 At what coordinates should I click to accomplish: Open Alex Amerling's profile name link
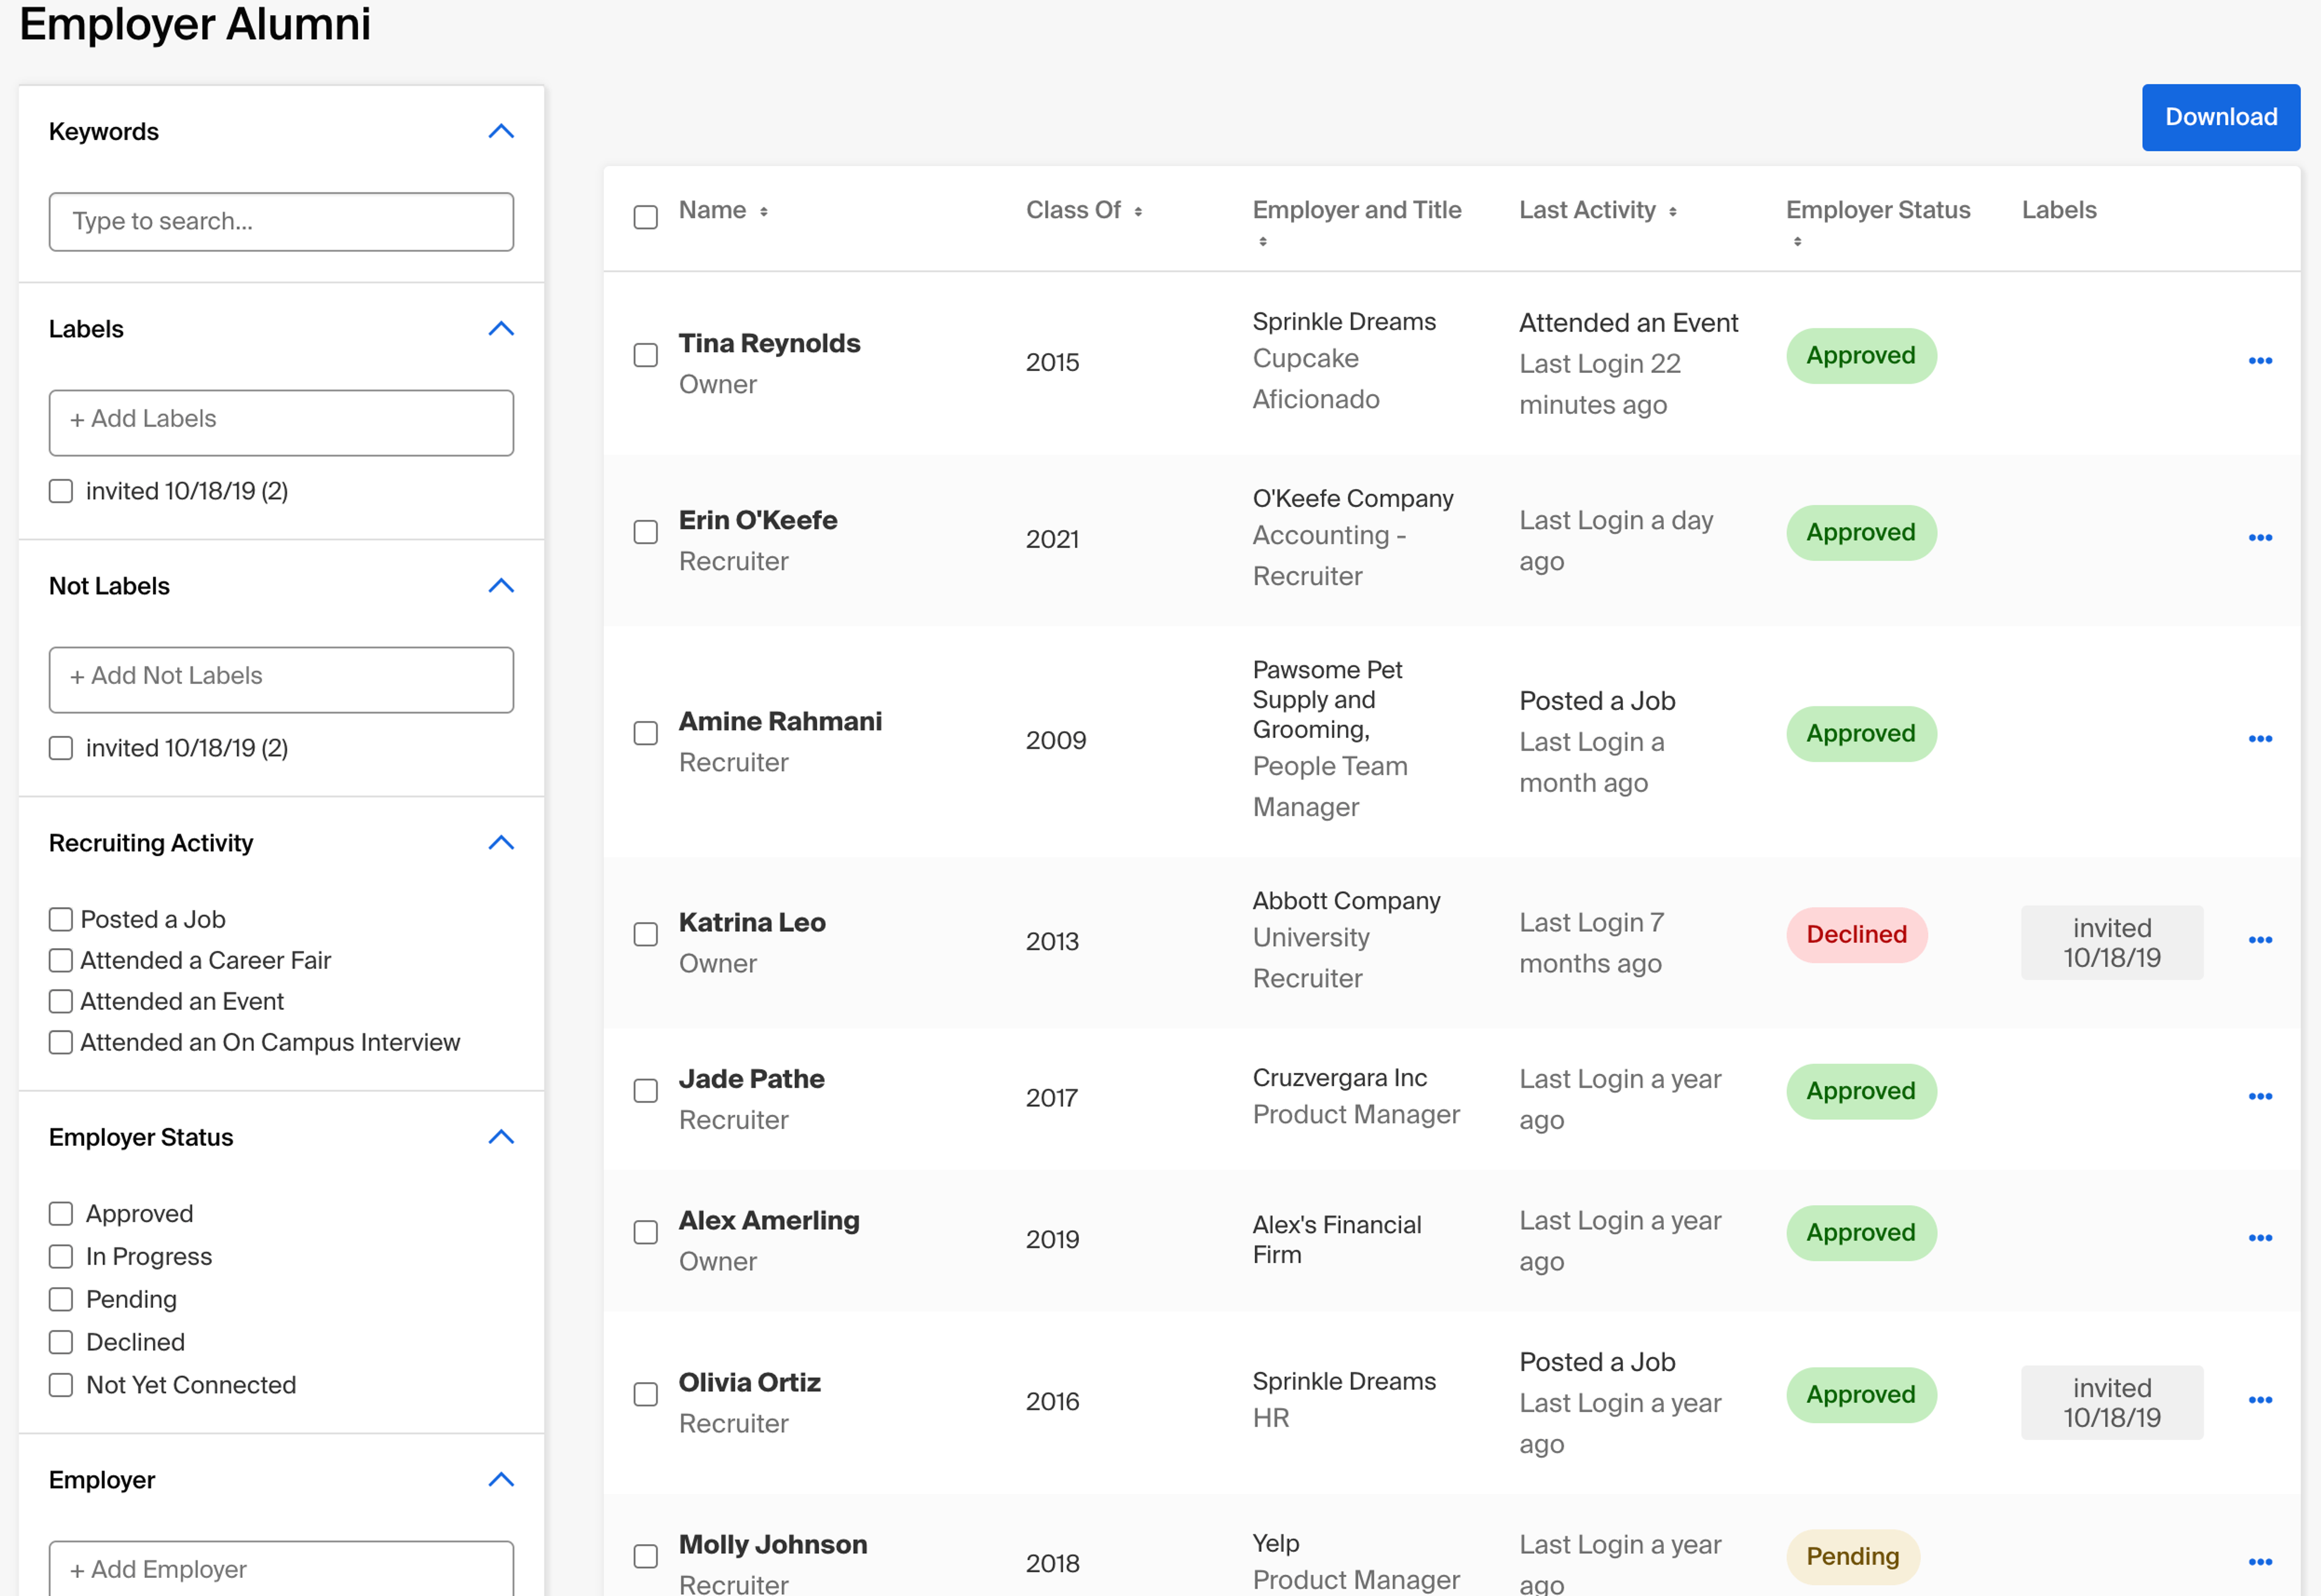tap(768, 1221)
